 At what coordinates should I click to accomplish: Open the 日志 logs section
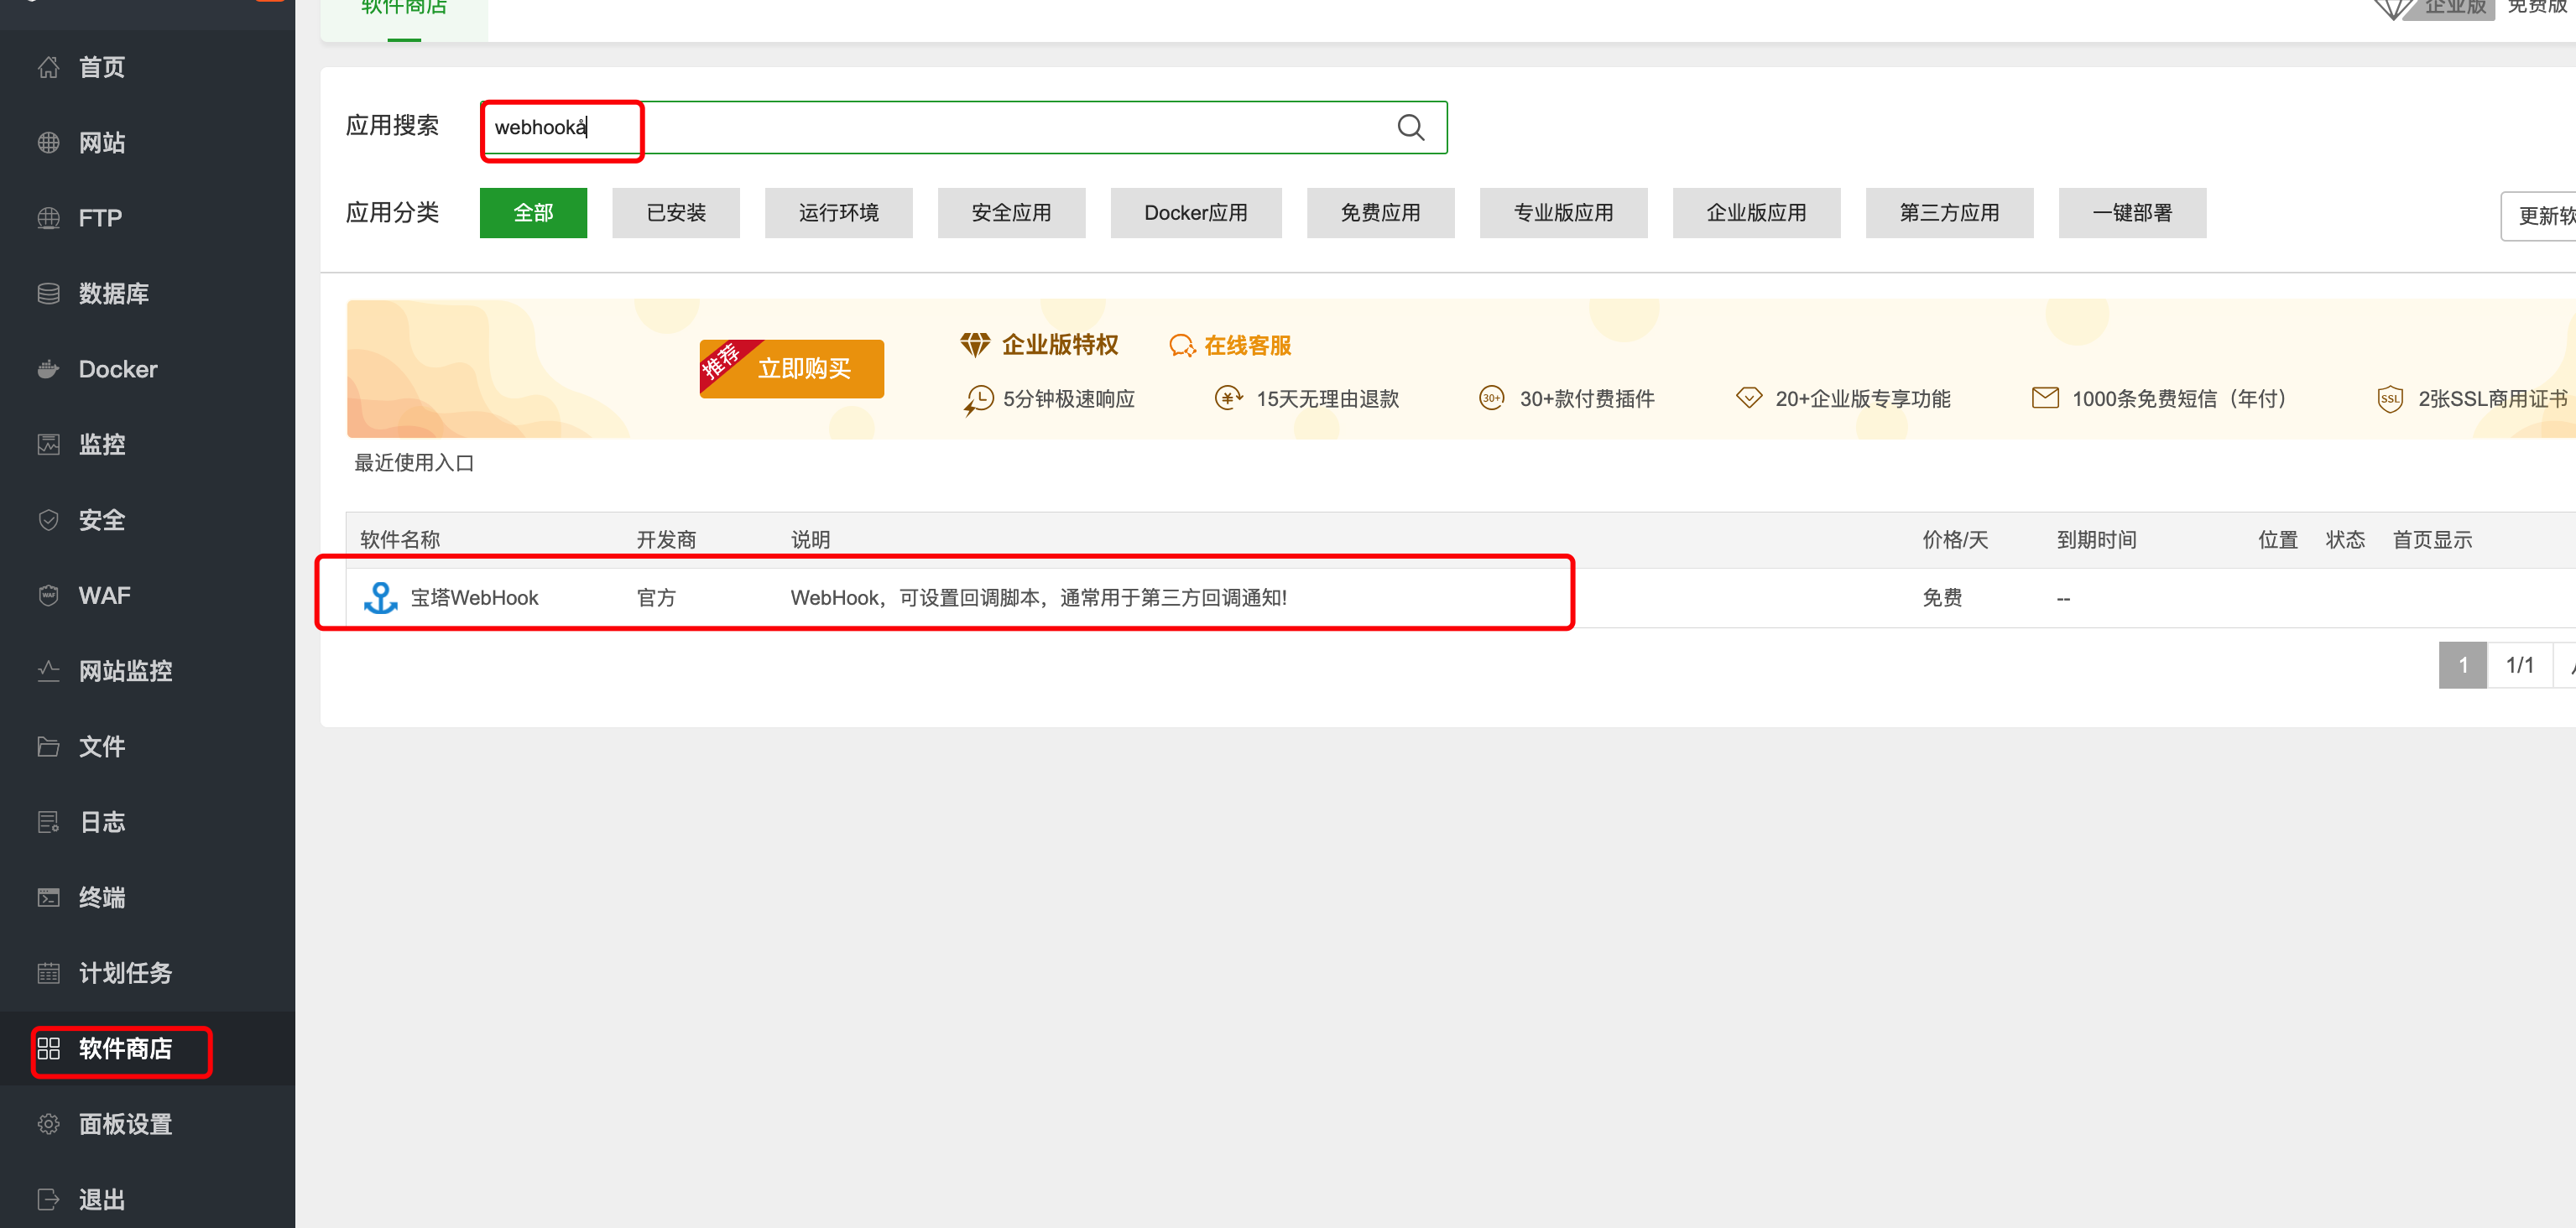tap(101, 822)
